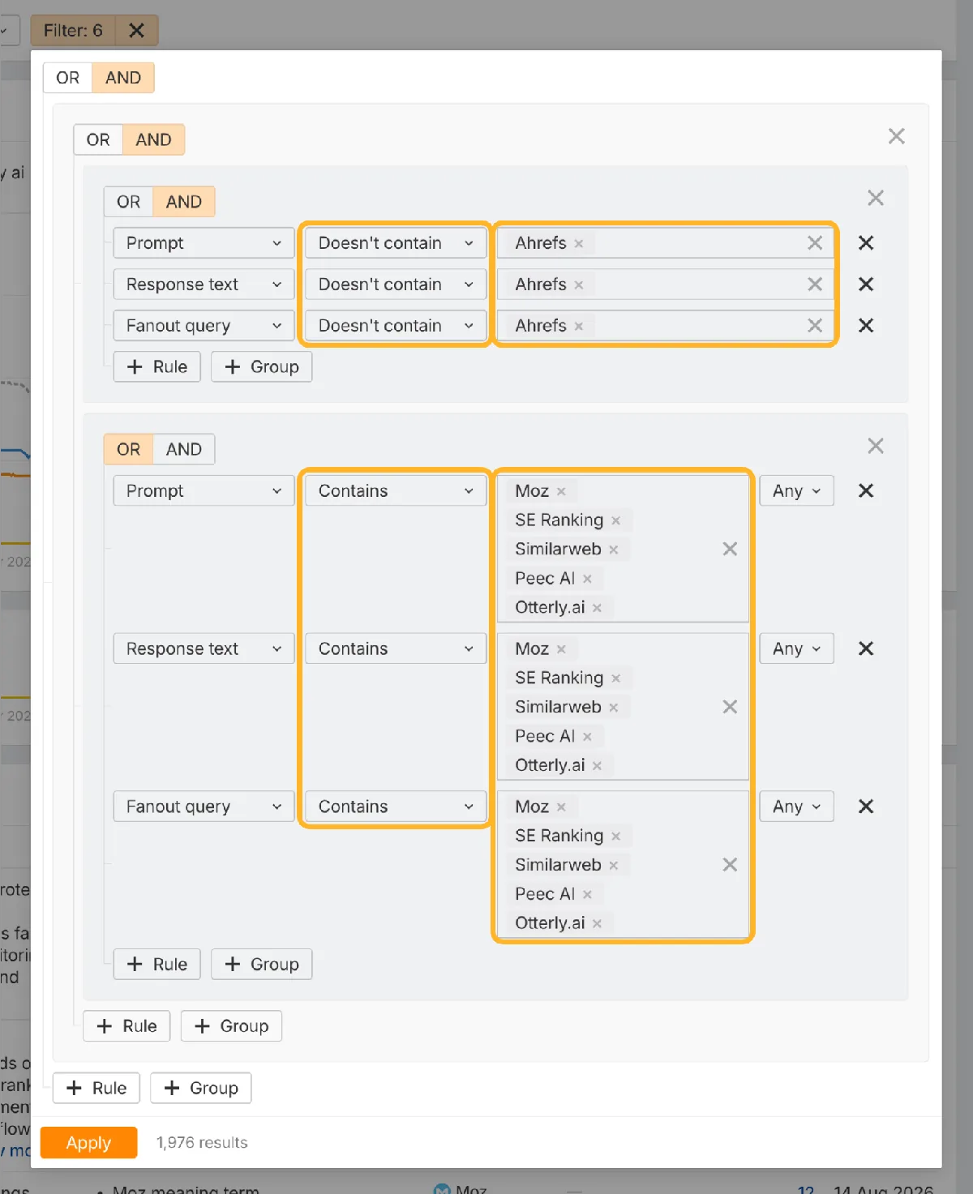Click Apply to run the filter

click(x=88, y=1143)
